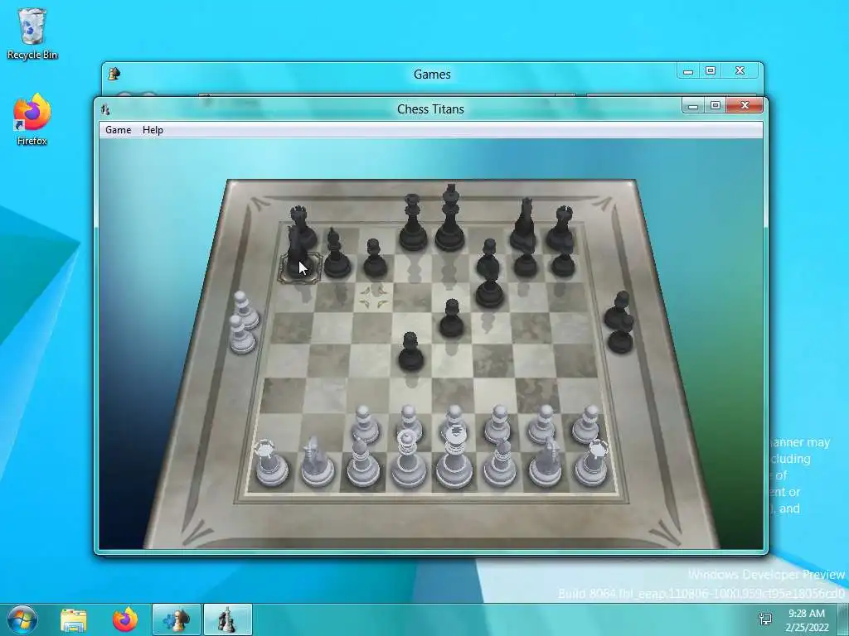The image size is (849, 636).
Task: Select the Recycle Bin desktop icon
Action: coord(32,33)
